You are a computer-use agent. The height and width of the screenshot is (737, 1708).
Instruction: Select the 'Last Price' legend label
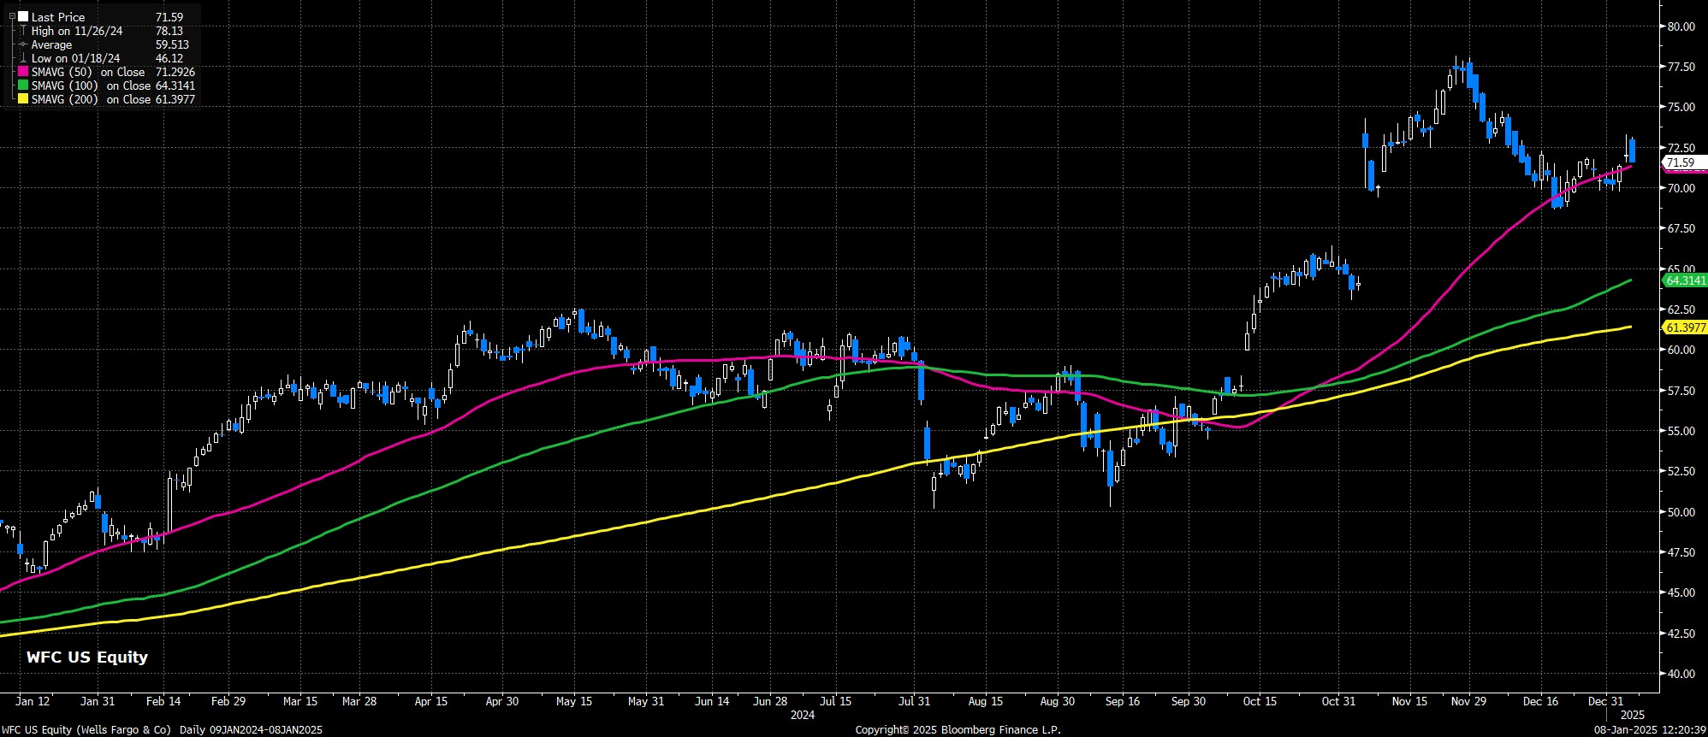[x=58, y=17]
